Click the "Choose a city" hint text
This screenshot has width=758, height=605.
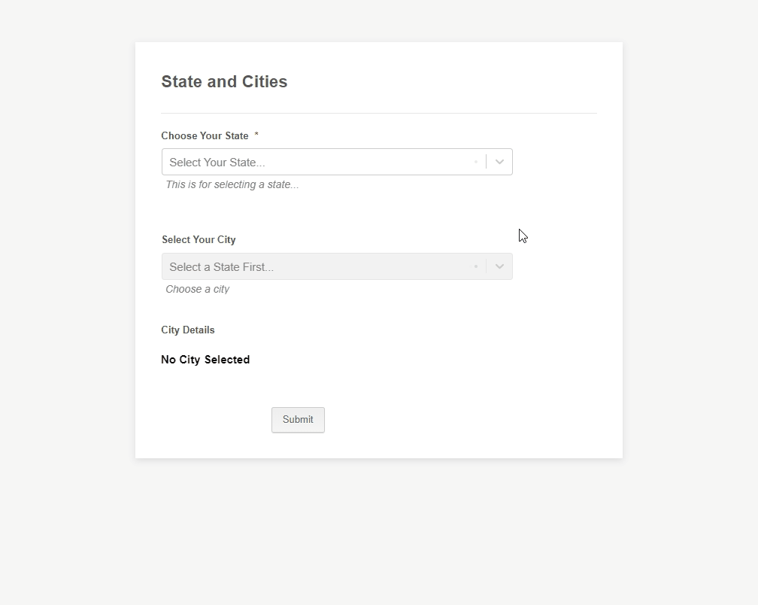(197, 289)
